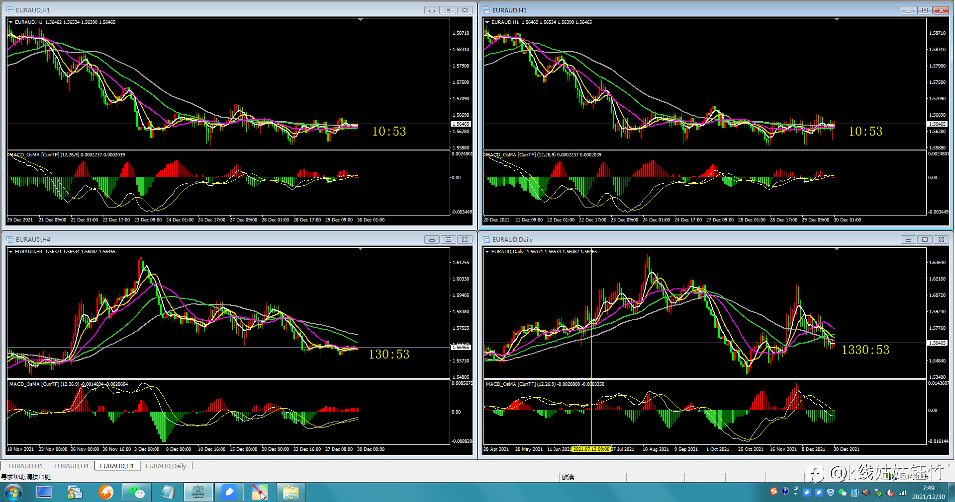Click the chart icon in top-right EURAUD,H1 window title
955x502 pixels.
(486, 10)
